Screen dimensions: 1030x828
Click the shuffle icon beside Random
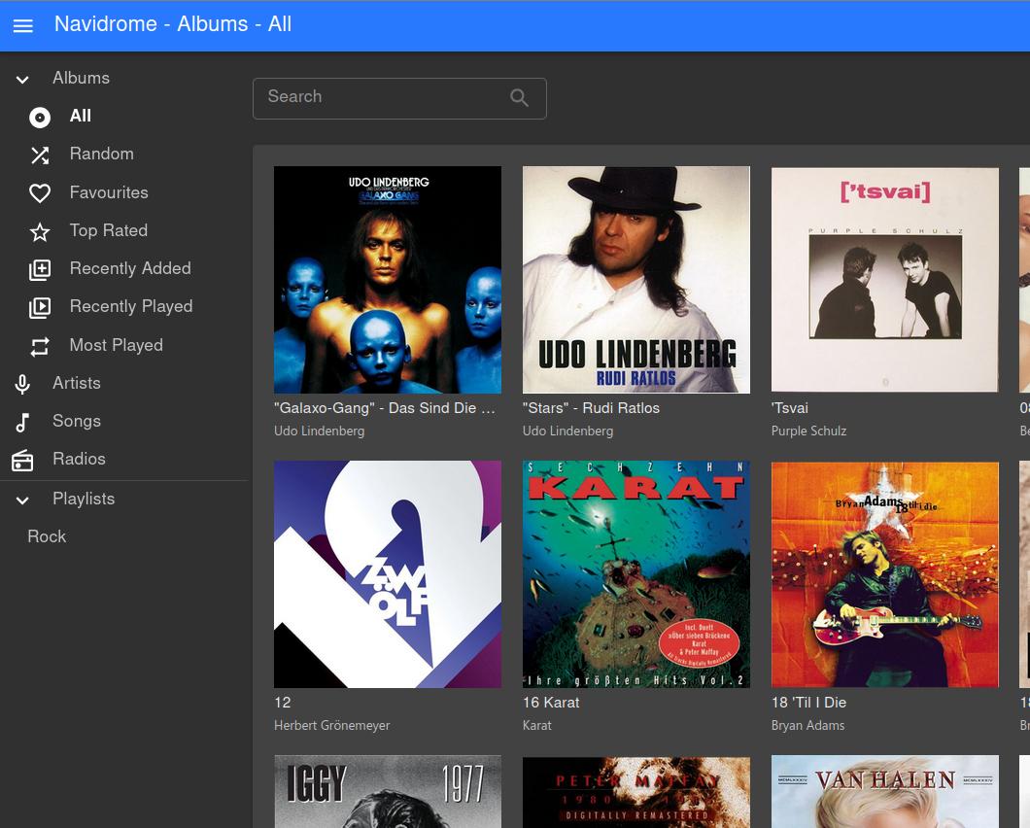pyautogui.click(x=40, y=155)
